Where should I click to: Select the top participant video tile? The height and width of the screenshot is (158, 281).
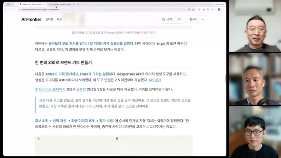coord(255,26)
